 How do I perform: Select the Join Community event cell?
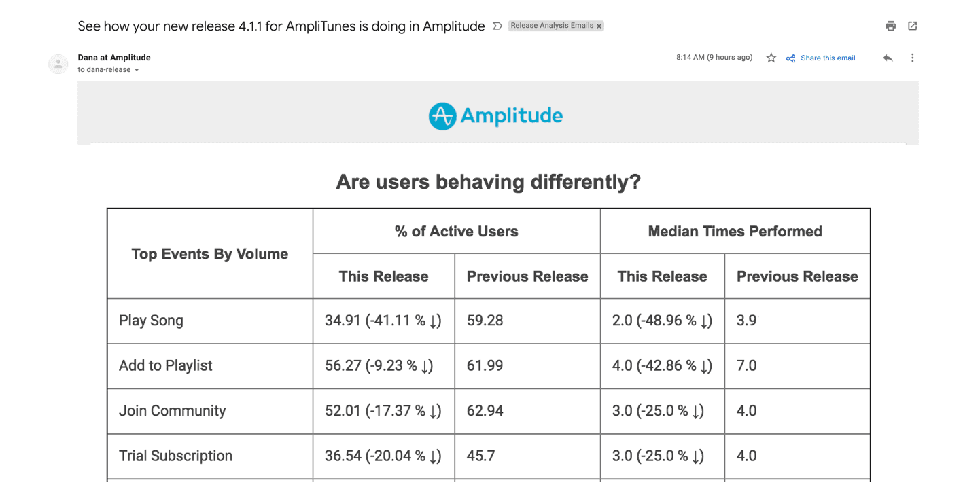point(172,411)
